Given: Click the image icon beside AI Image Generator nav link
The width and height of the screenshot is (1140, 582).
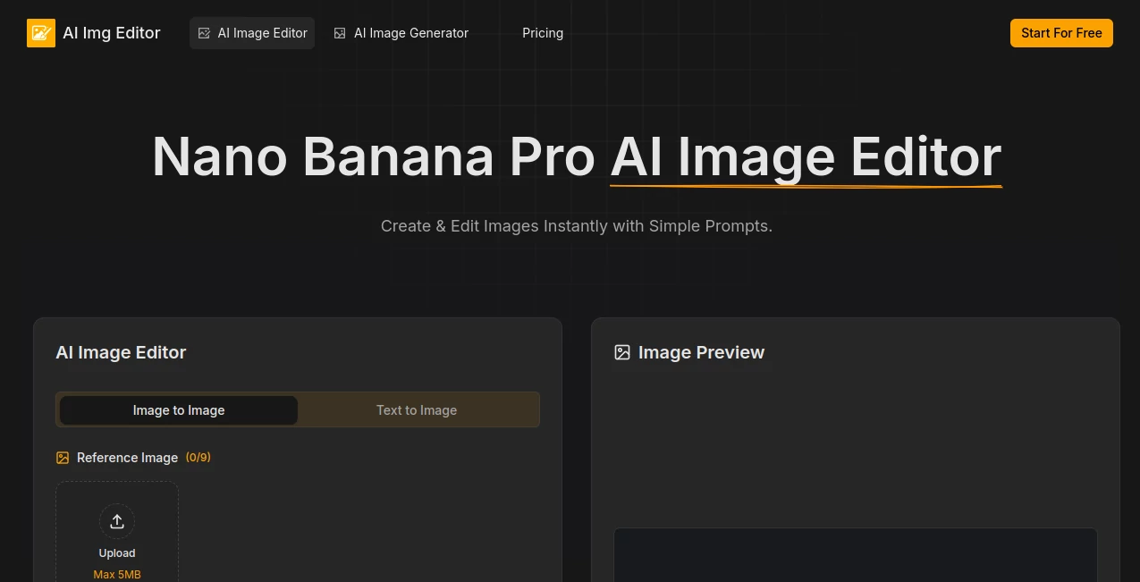Looking at the screenshot, I should [x=340, y=32].
